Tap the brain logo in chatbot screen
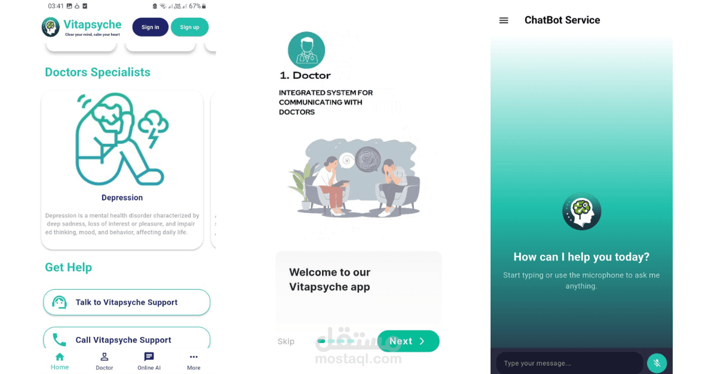Viewport: 717px width, 374px height. pos(581,211)
